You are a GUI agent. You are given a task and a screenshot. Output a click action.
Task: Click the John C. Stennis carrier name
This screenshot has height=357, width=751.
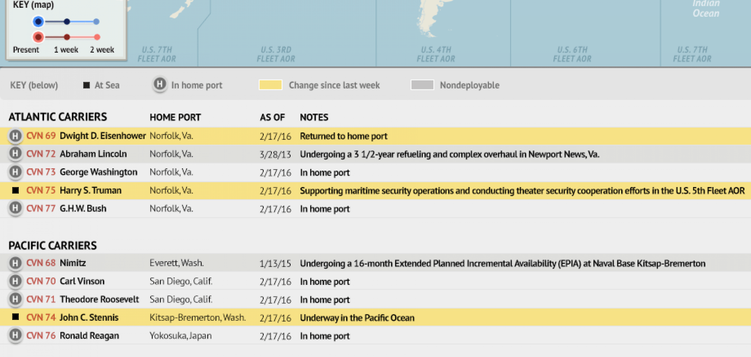point(89,318)
